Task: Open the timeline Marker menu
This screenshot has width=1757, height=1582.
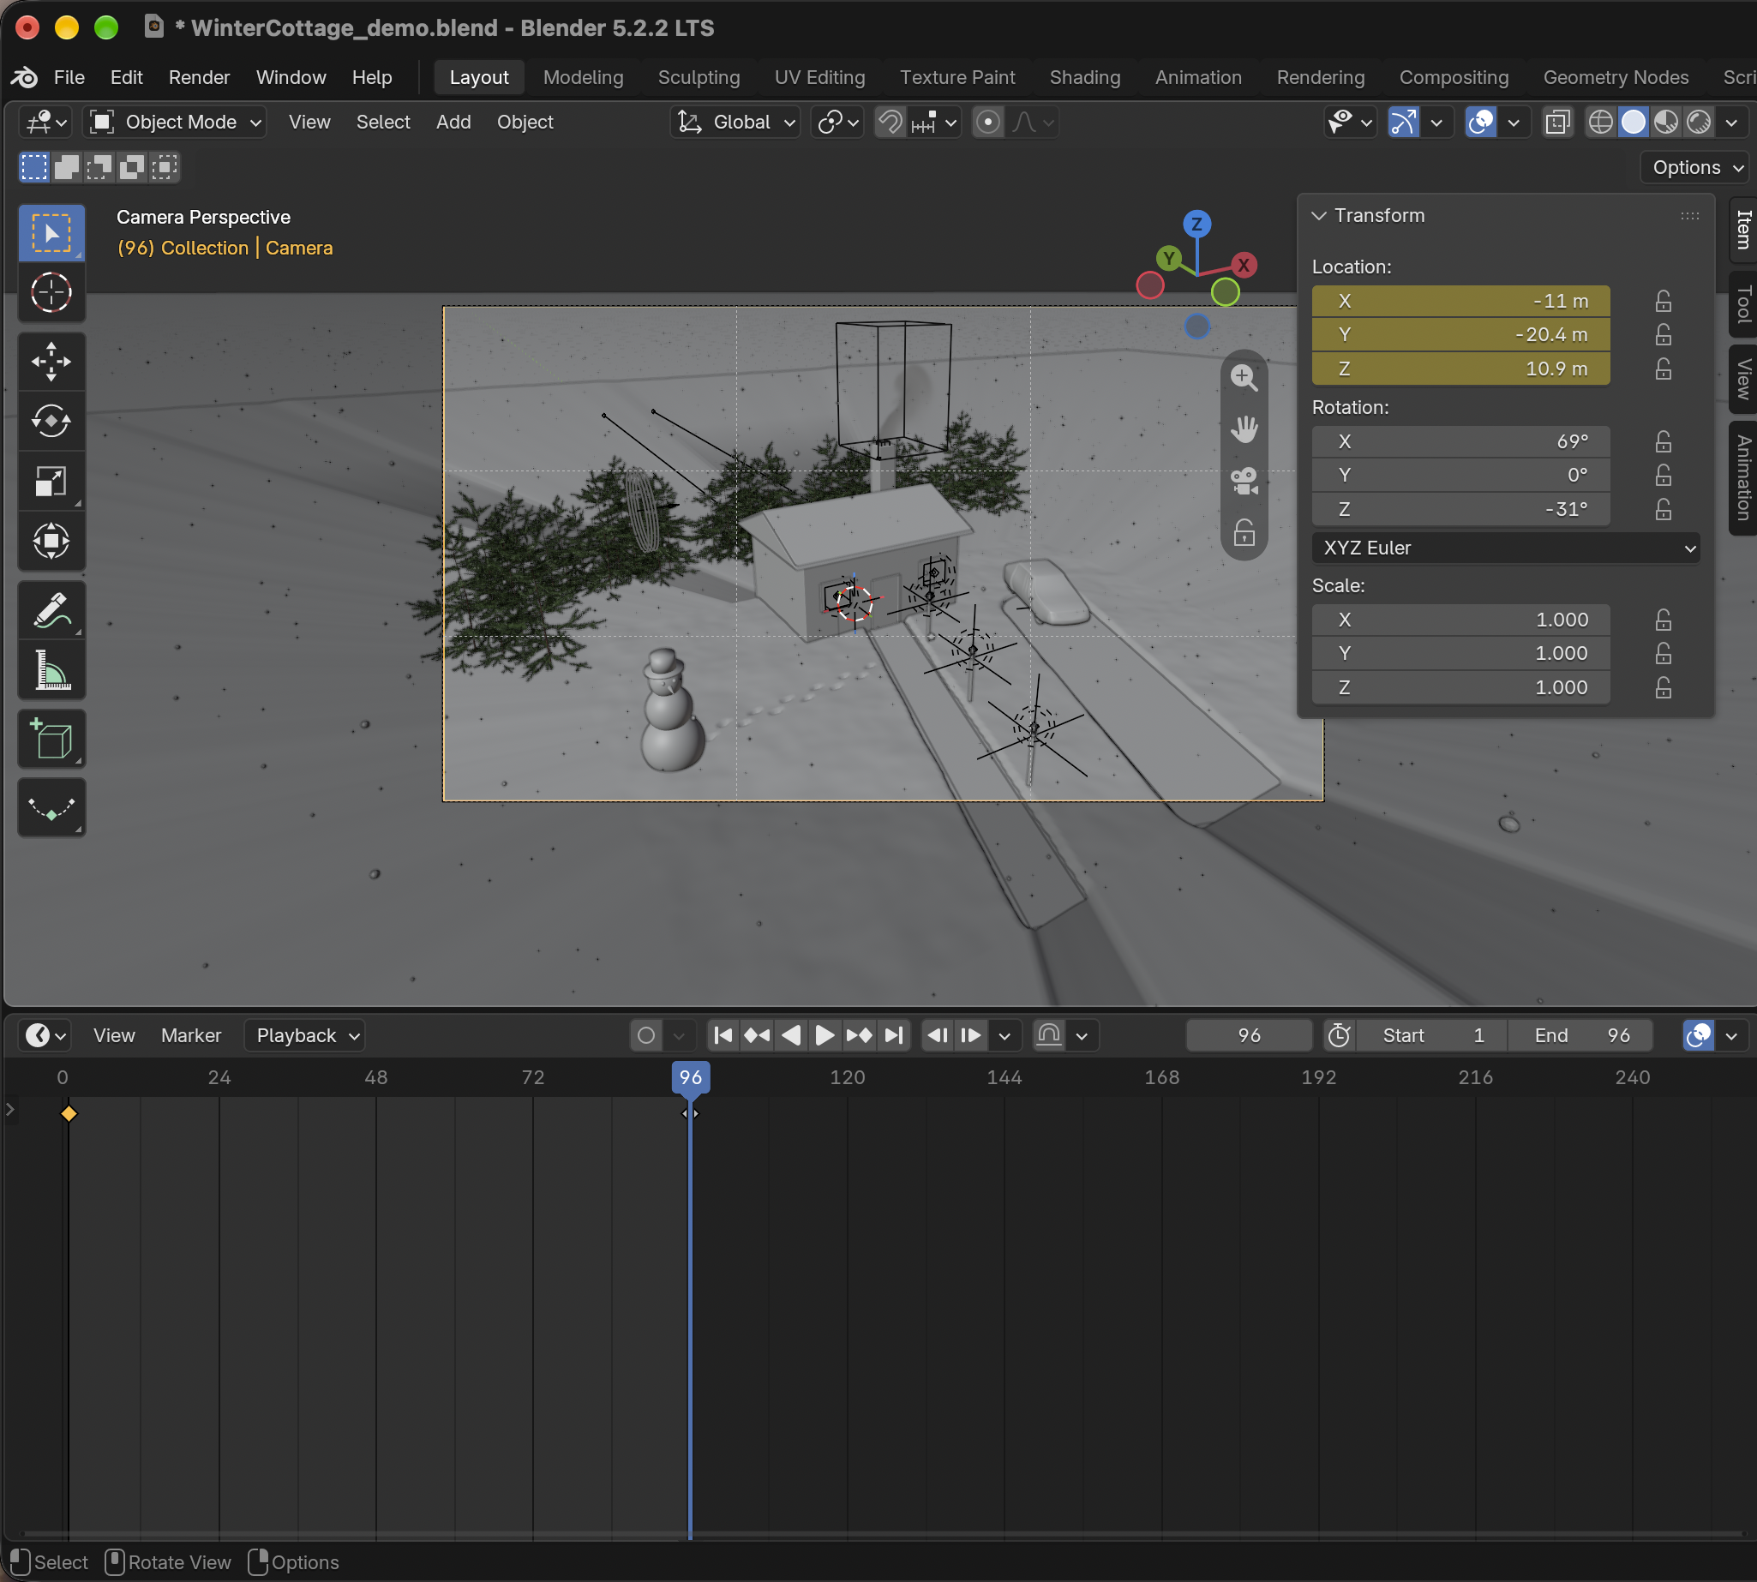Action: point(190,1035)
